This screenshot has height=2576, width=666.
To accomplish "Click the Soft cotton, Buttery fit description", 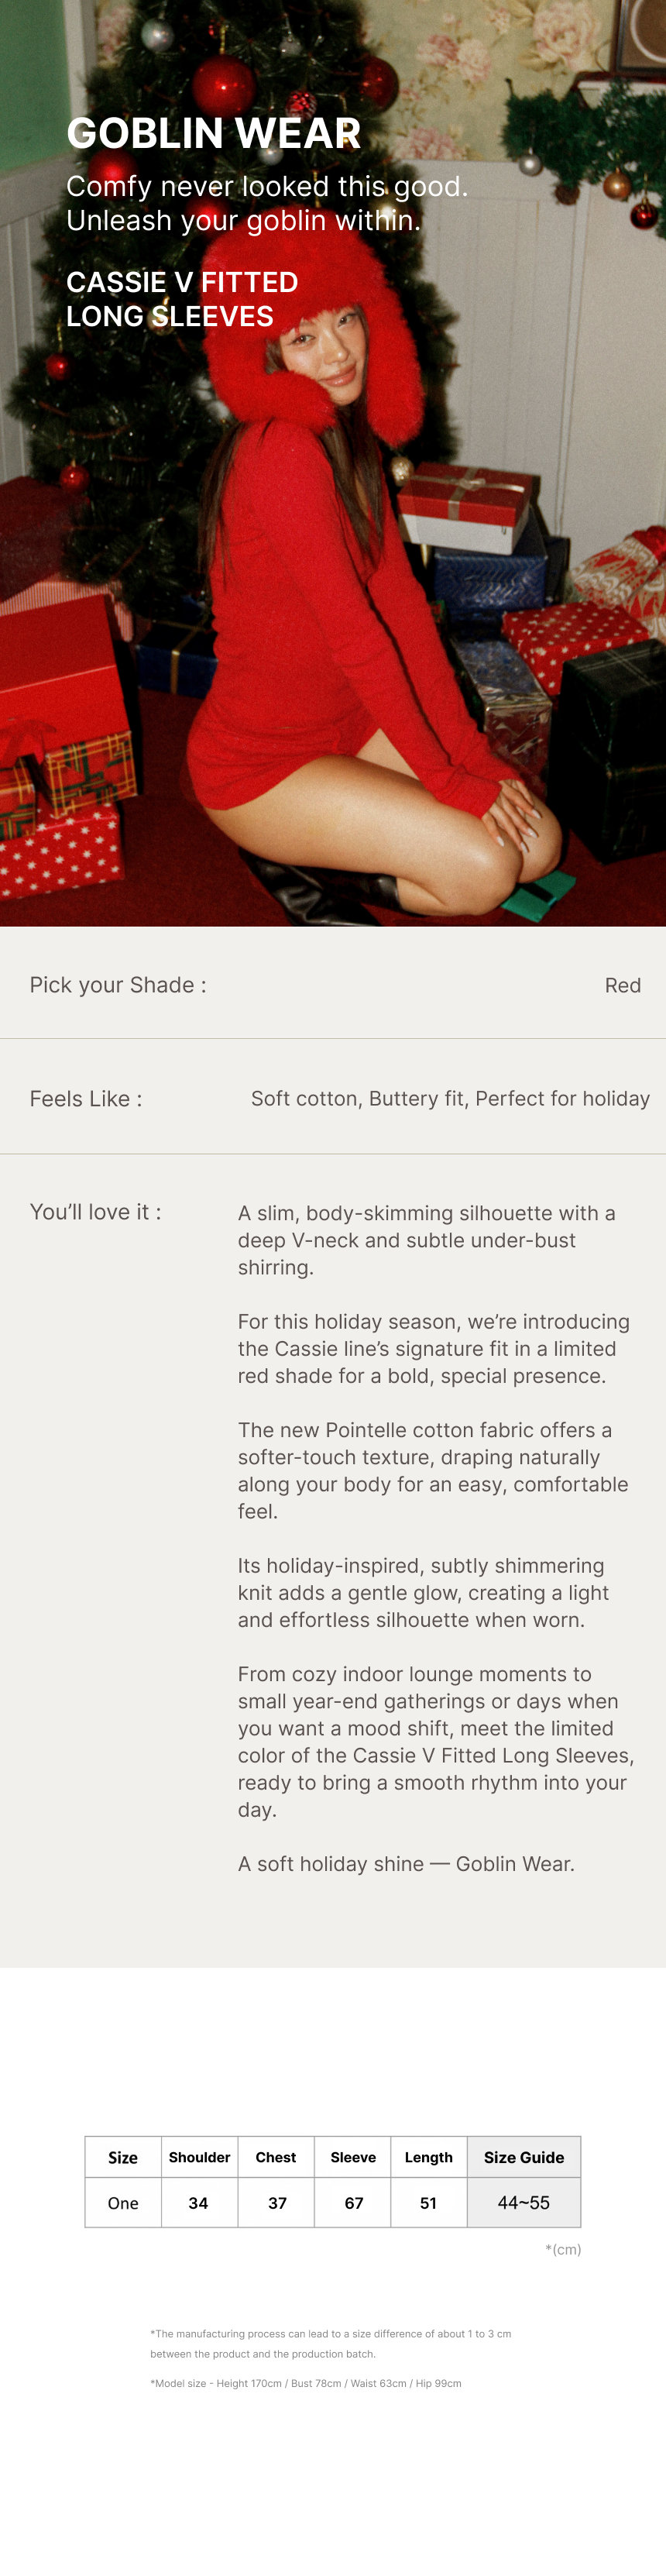I will point(450,1099).
